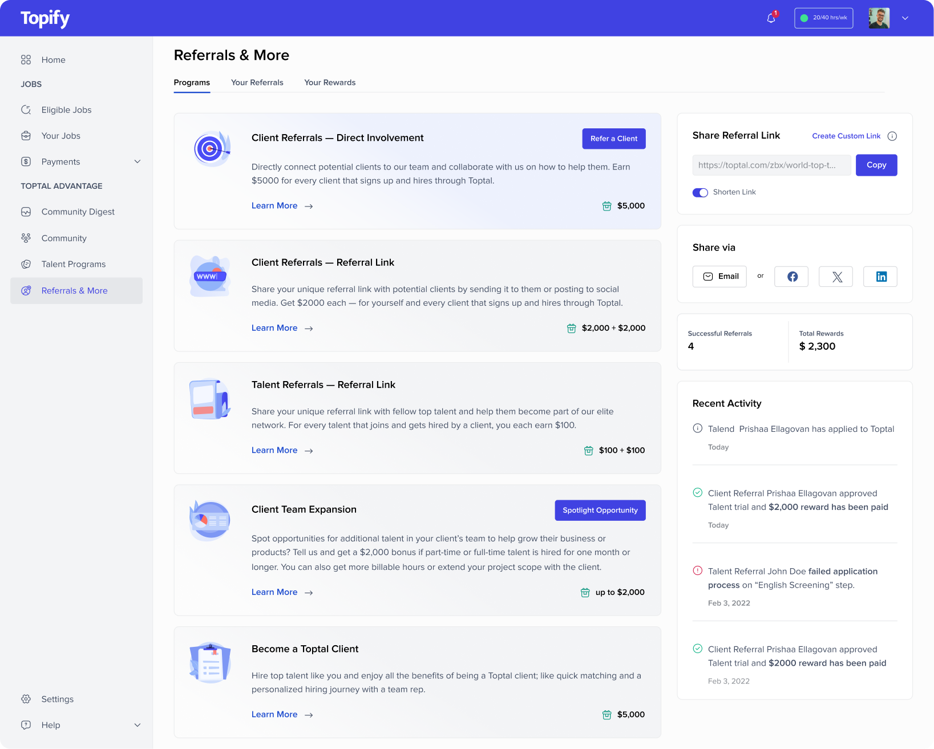The image size is (934, 749).
Task: Click info icon on Talend Prishaa applied activity
Action: click(x=697, y=428)
